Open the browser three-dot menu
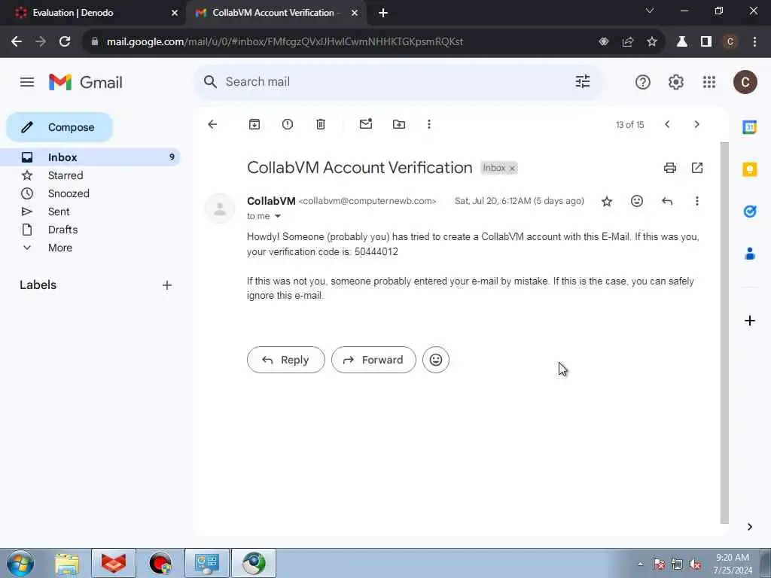 click(x=754, y=42)
